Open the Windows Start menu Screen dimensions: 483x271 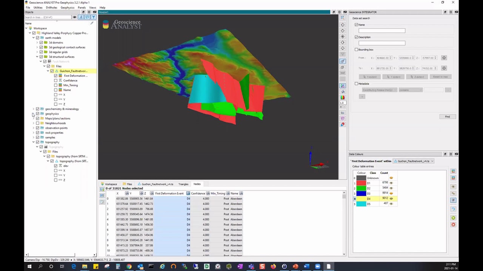coord(29,266)
